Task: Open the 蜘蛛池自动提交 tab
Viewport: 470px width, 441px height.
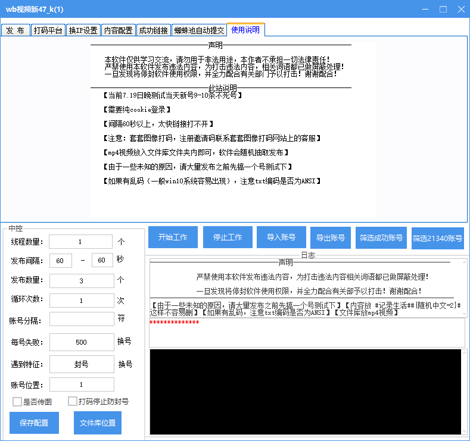Action: 199,30
